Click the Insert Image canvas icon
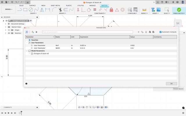The height and width of the screenshot is (116, 186). click(158, 10)
